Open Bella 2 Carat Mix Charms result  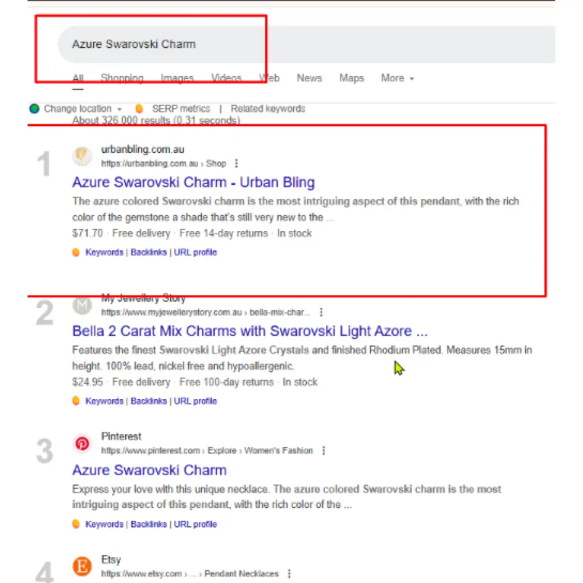coord(250,331)
